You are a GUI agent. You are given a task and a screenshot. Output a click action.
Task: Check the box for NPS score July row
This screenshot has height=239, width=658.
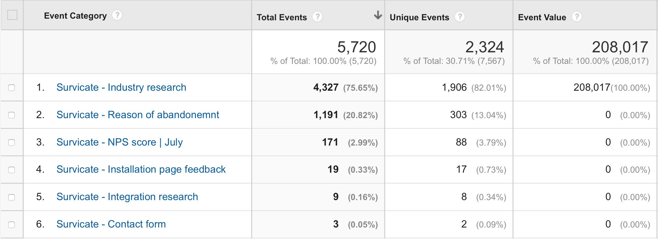pyautogui.click(x=12, y=143)
